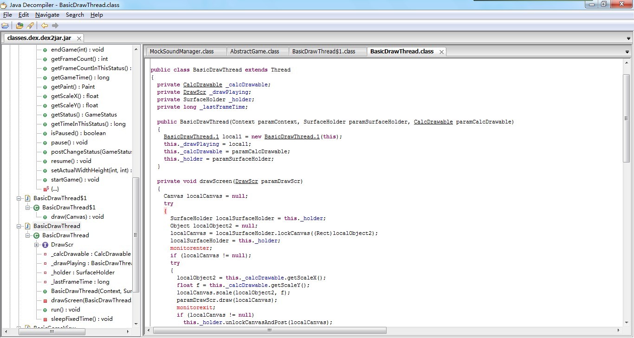Select run() : void method

(x=65, y=310)
